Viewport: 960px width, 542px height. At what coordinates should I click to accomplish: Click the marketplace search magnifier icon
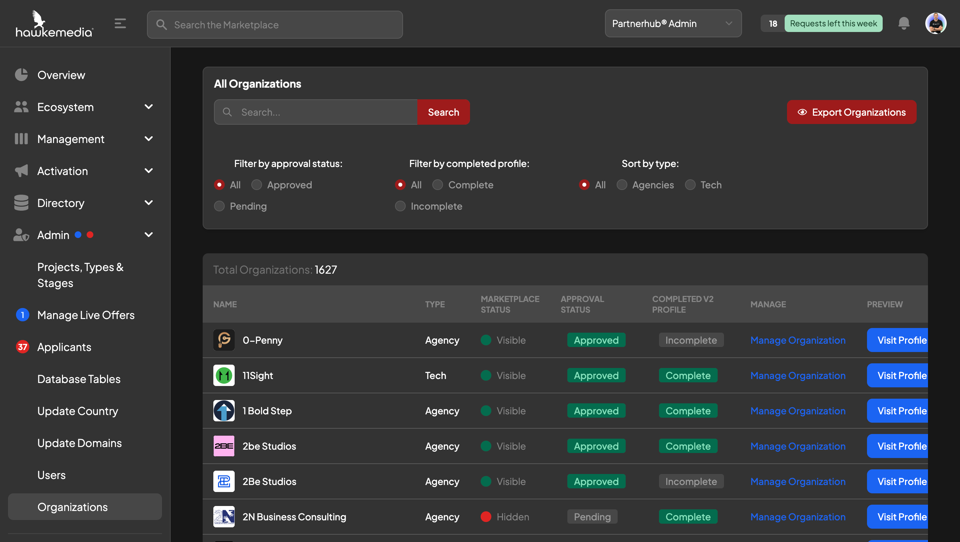click(x=161, y=25)
